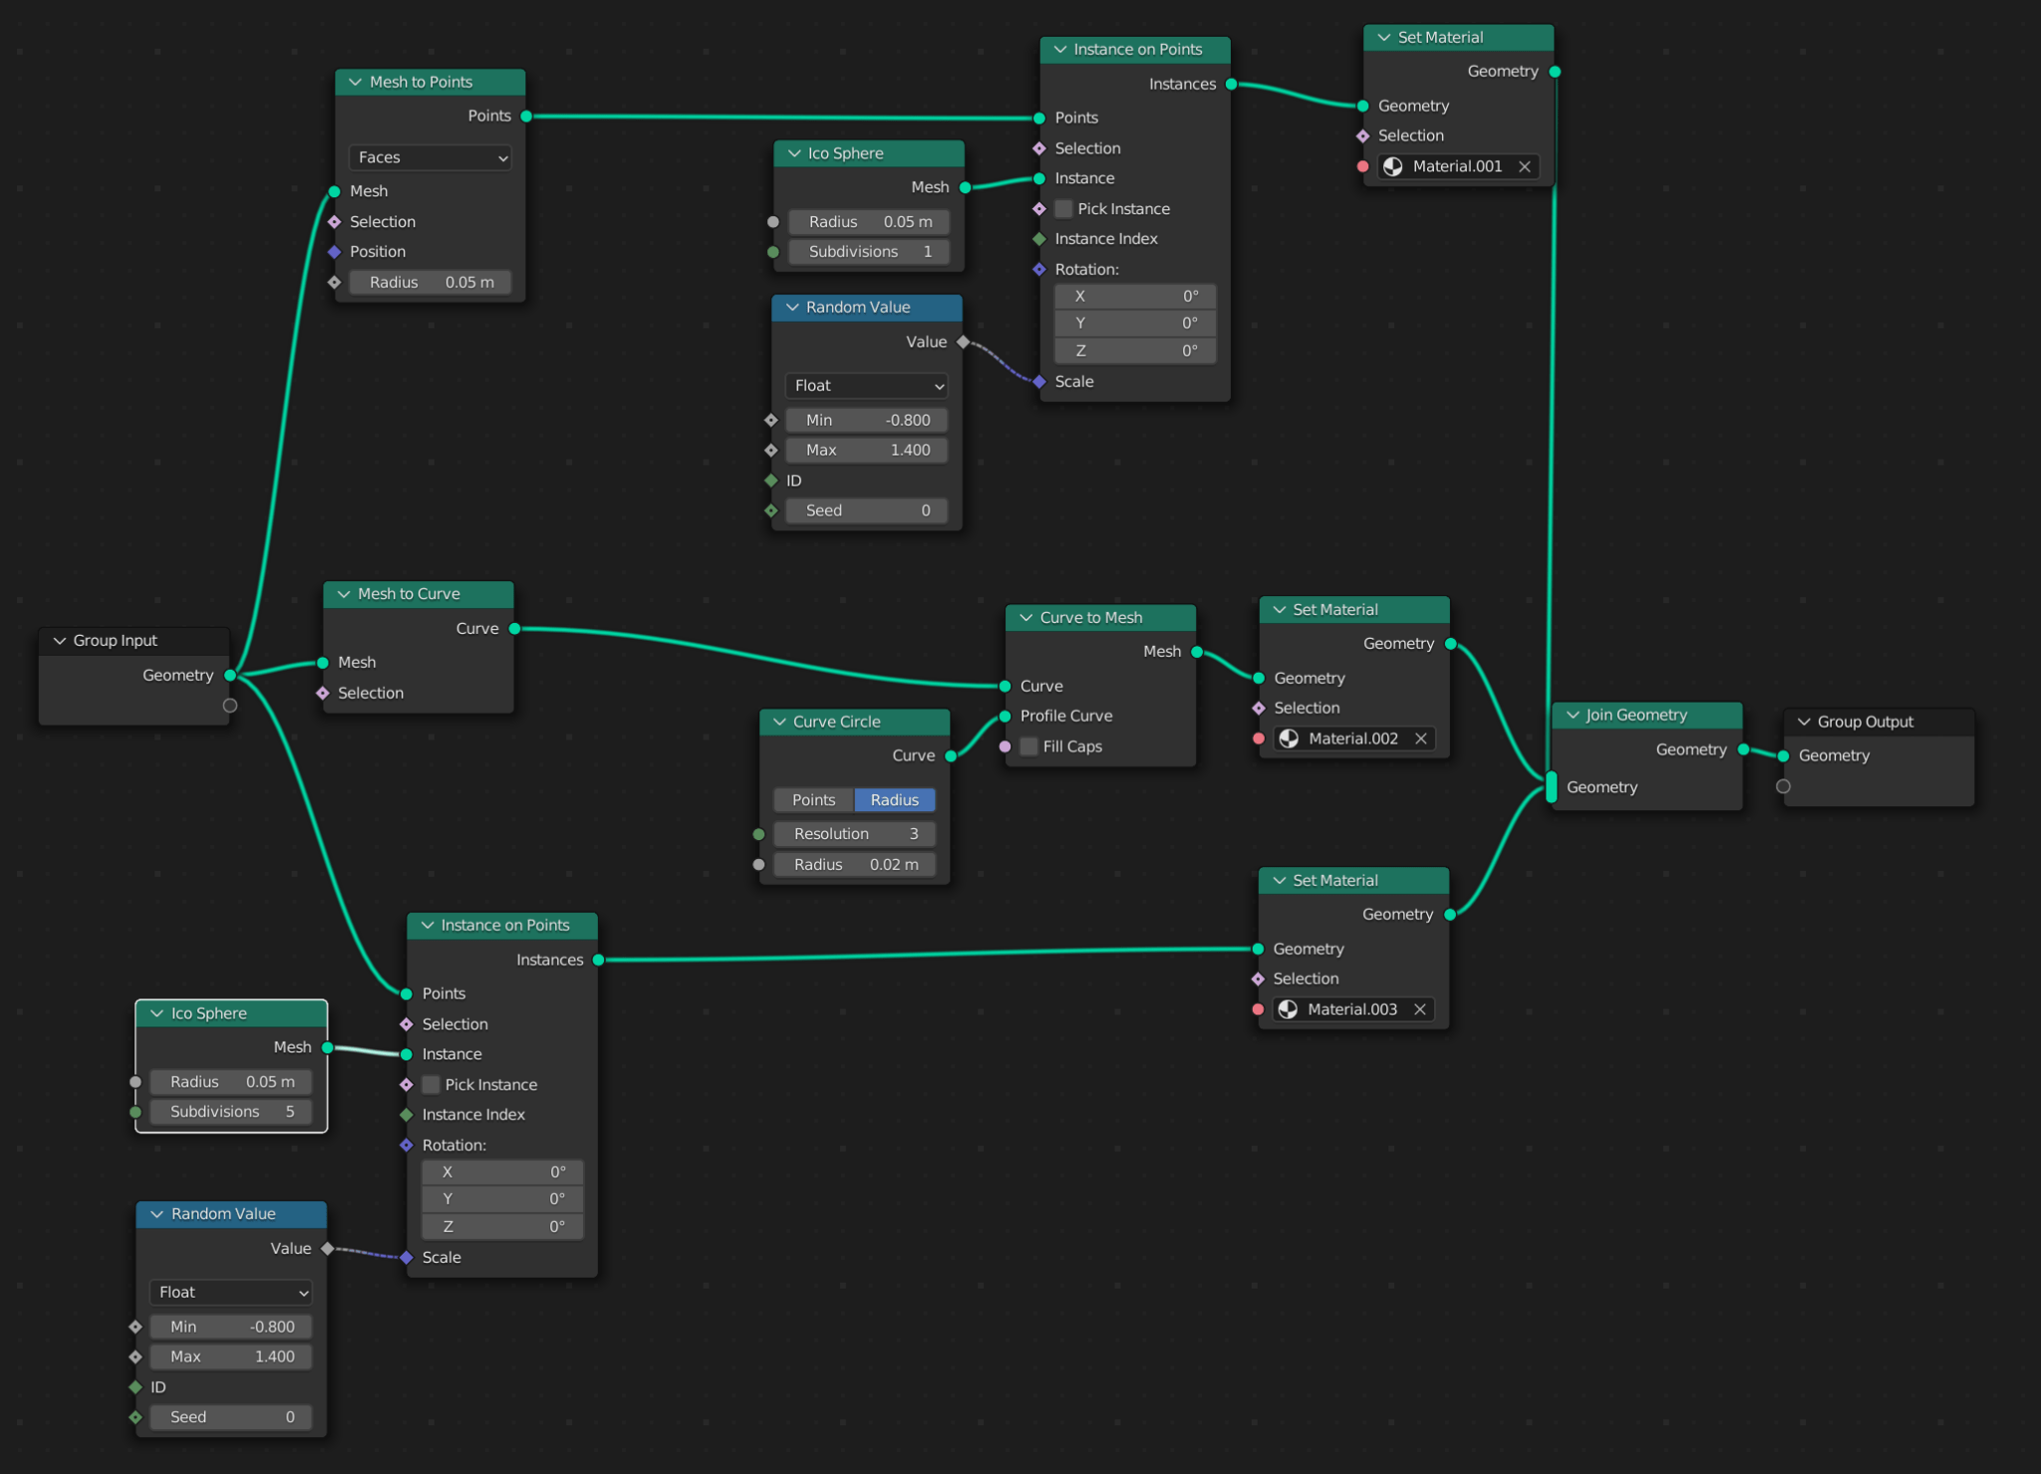Image resolution: width=2041 pixels, height=1474 pixels.
Task: Clear Material.001 with the X icon
Action: point(1524,166)
